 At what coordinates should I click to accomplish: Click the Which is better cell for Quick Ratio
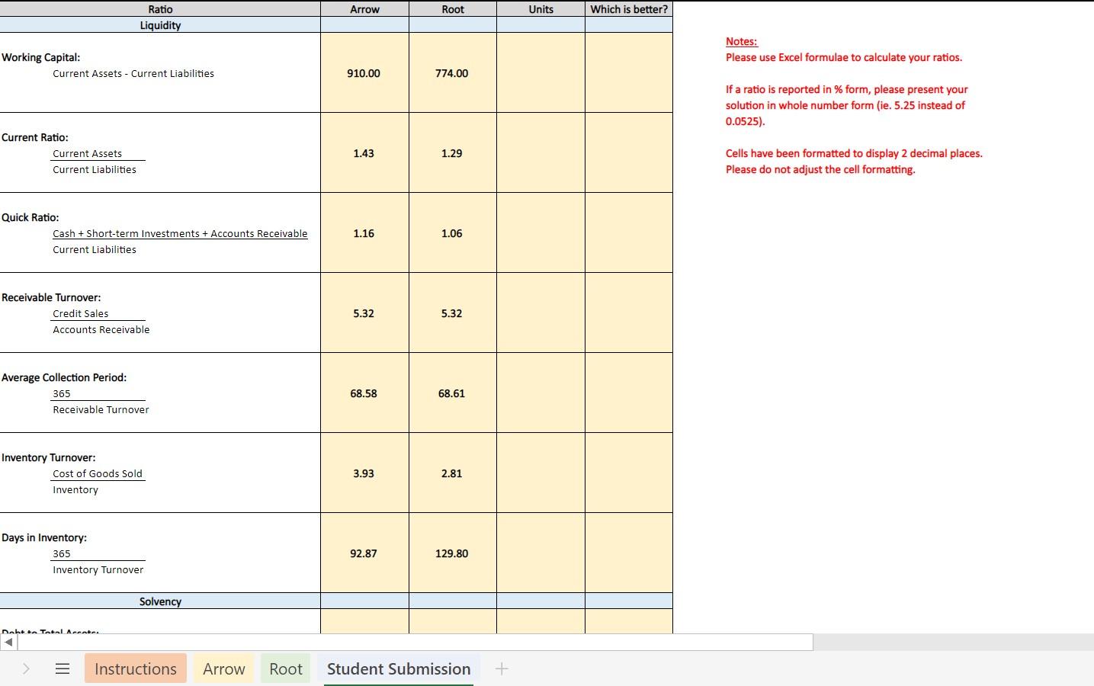pos(628,232)
